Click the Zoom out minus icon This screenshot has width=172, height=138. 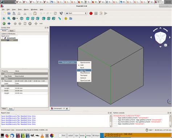[x=41, y=24]
